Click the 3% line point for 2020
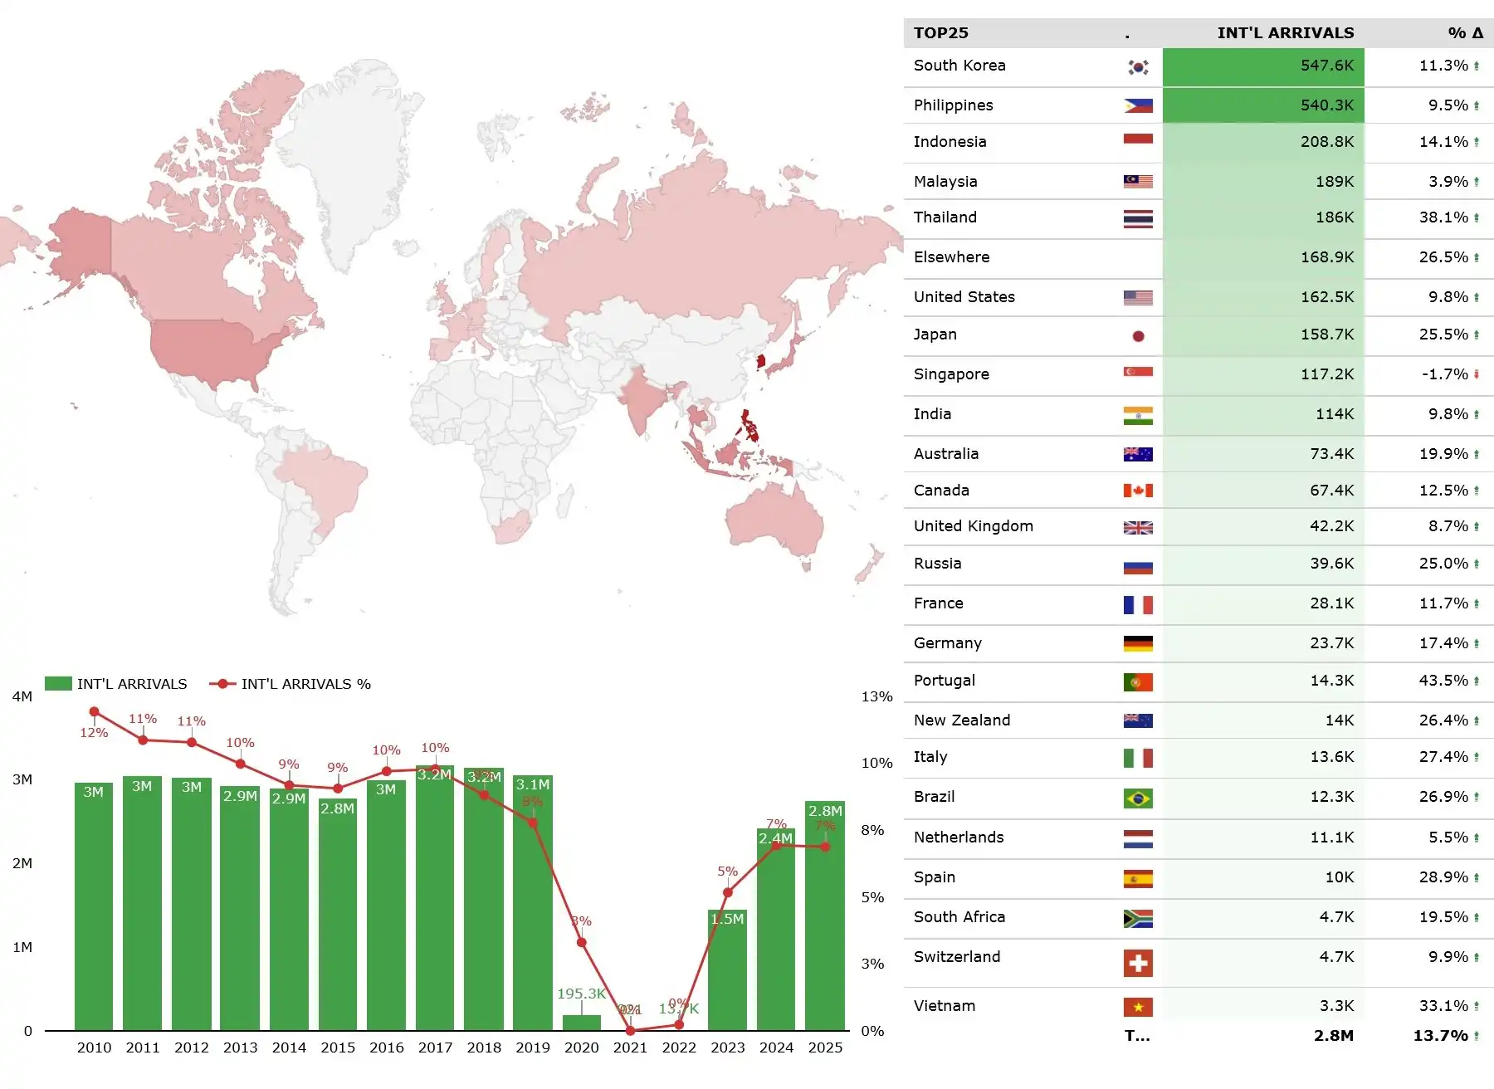The image size is (1494, 1089). tap(581, 942)
